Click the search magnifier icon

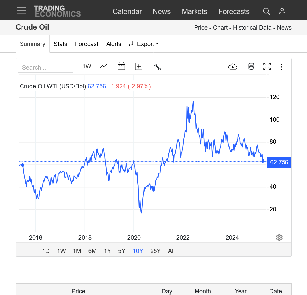point(266,11)
